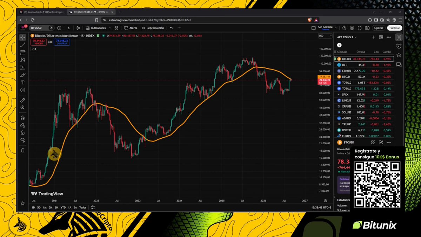Select the brush drawing tool

click(23, 75)
